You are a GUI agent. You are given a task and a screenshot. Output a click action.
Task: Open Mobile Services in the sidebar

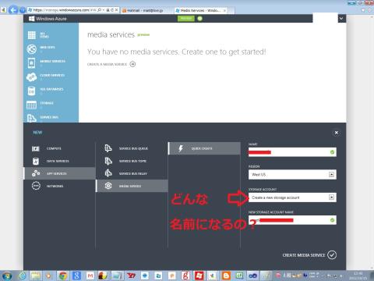(x=51, y=63)
